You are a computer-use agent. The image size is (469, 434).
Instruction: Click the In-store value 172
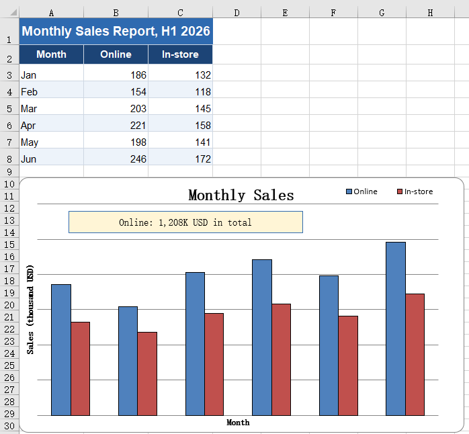(x=180, y=157)
